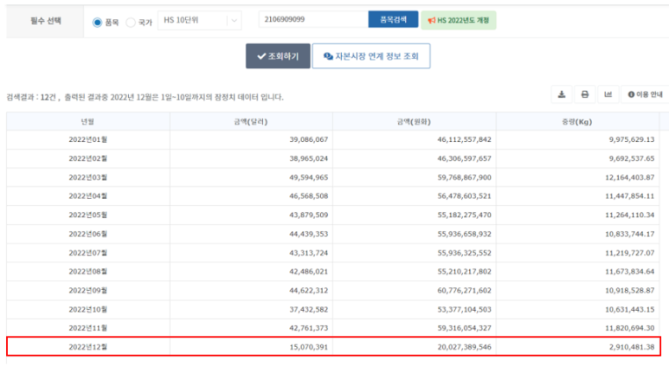The height and width of the screenshot is (367, 669).
Task: Click weight value 11,673,834.64
Action: tap(630, 272)
